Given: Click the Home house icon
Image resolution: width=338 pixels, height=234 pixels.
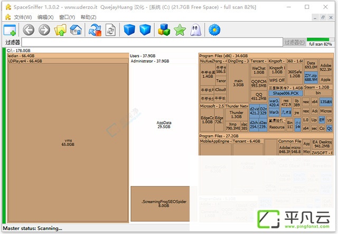Looking at the screenshot, I should [76, 30].
